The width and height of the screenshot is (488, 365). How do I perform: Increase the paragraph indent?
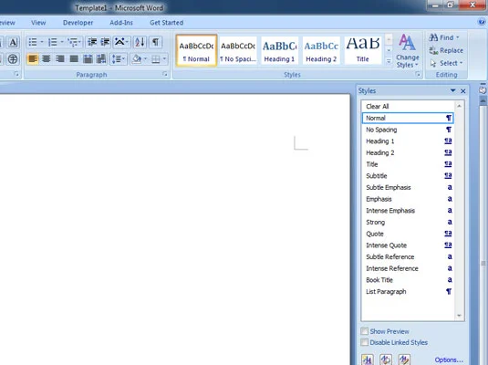pos(105,42)
